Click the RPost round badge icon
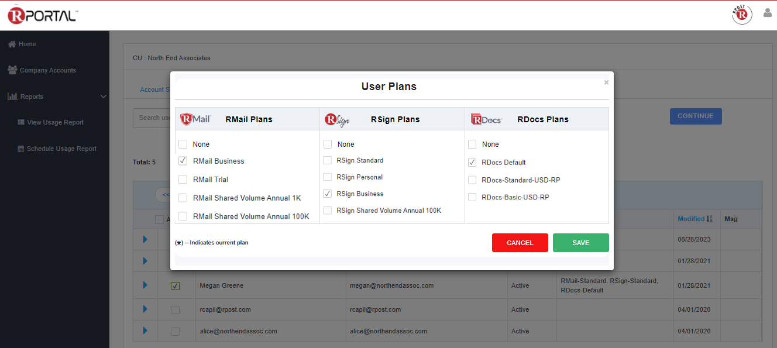The width and height of the screenshot is (777, 348). [742, 15]
